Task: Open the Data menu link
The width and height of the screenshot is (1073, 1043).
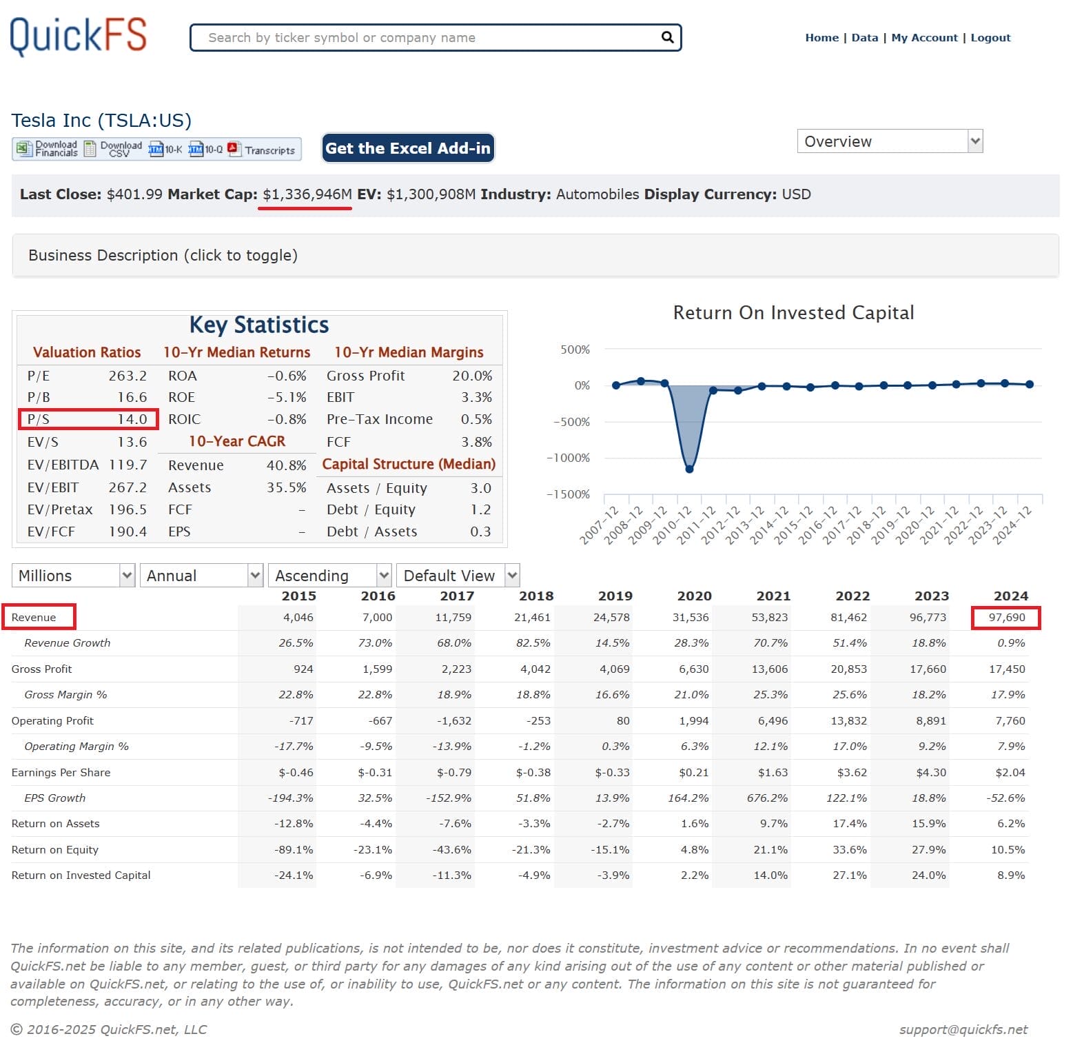Action: pos(864,38)
